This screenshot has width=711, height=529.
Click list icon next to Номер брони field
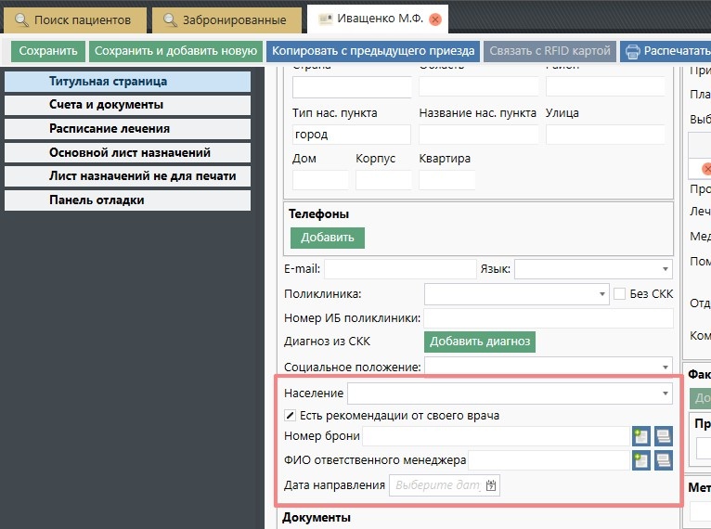pos(663,436)
